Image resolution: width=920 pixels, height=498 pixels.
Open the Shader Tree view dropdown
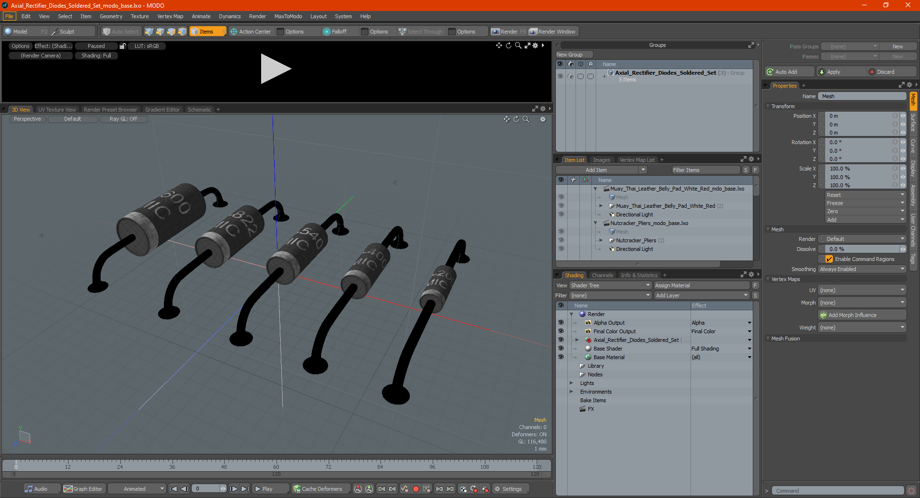[610, 285]
